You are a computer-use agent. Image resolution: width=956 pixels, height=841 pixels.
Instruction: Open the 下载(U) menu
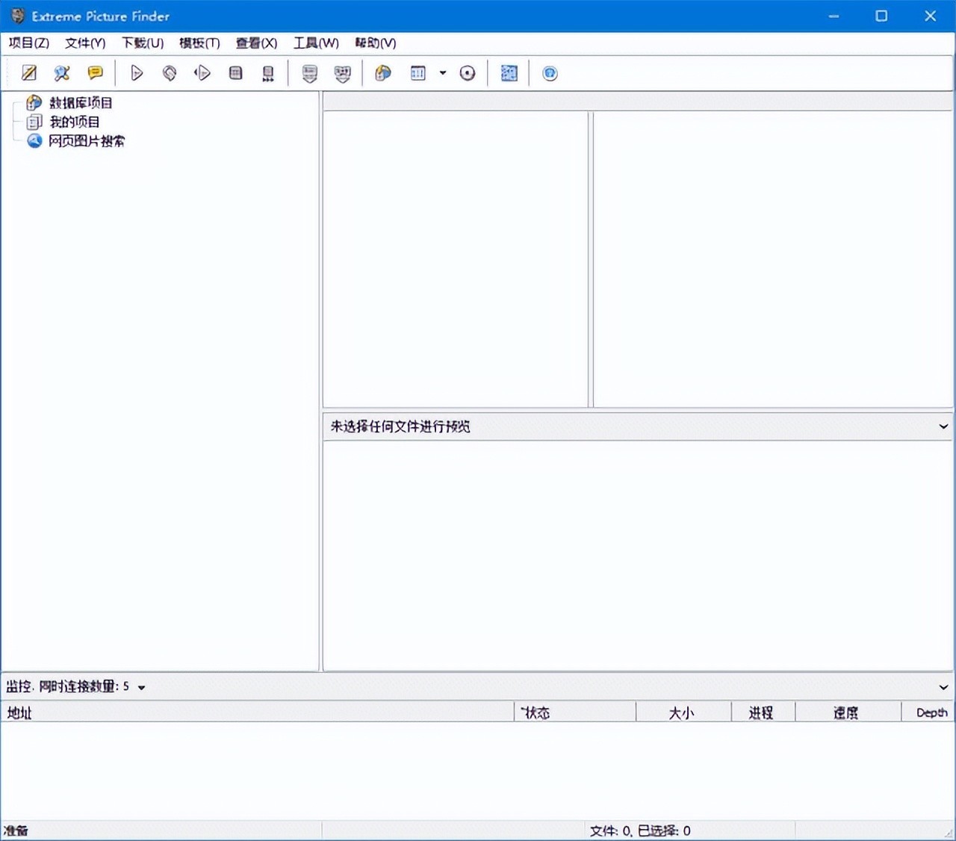click(143, 43)
